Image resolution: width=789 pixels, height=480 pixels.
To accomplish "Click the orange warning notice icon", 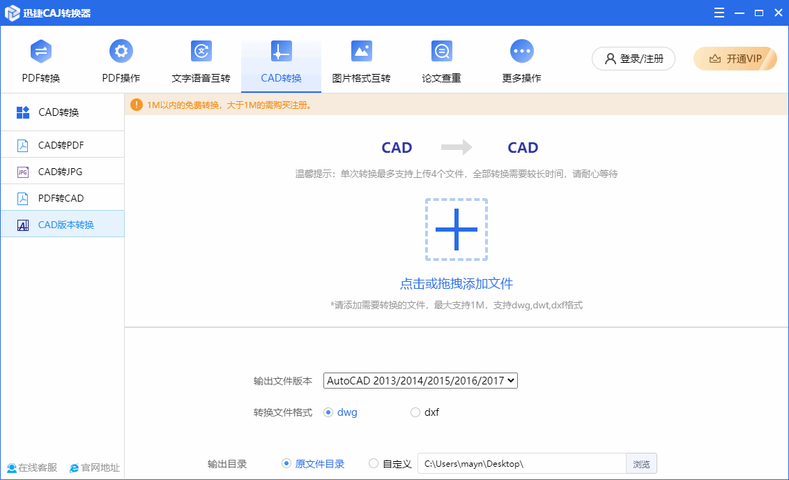I will pyautogui.click(x=137, y=105).
